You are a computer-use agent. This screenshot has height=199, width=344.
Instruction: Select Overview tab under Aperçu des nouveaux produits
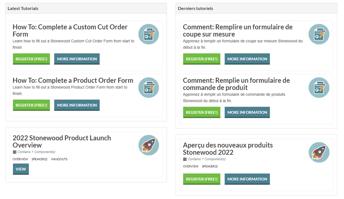pos(191,166)
